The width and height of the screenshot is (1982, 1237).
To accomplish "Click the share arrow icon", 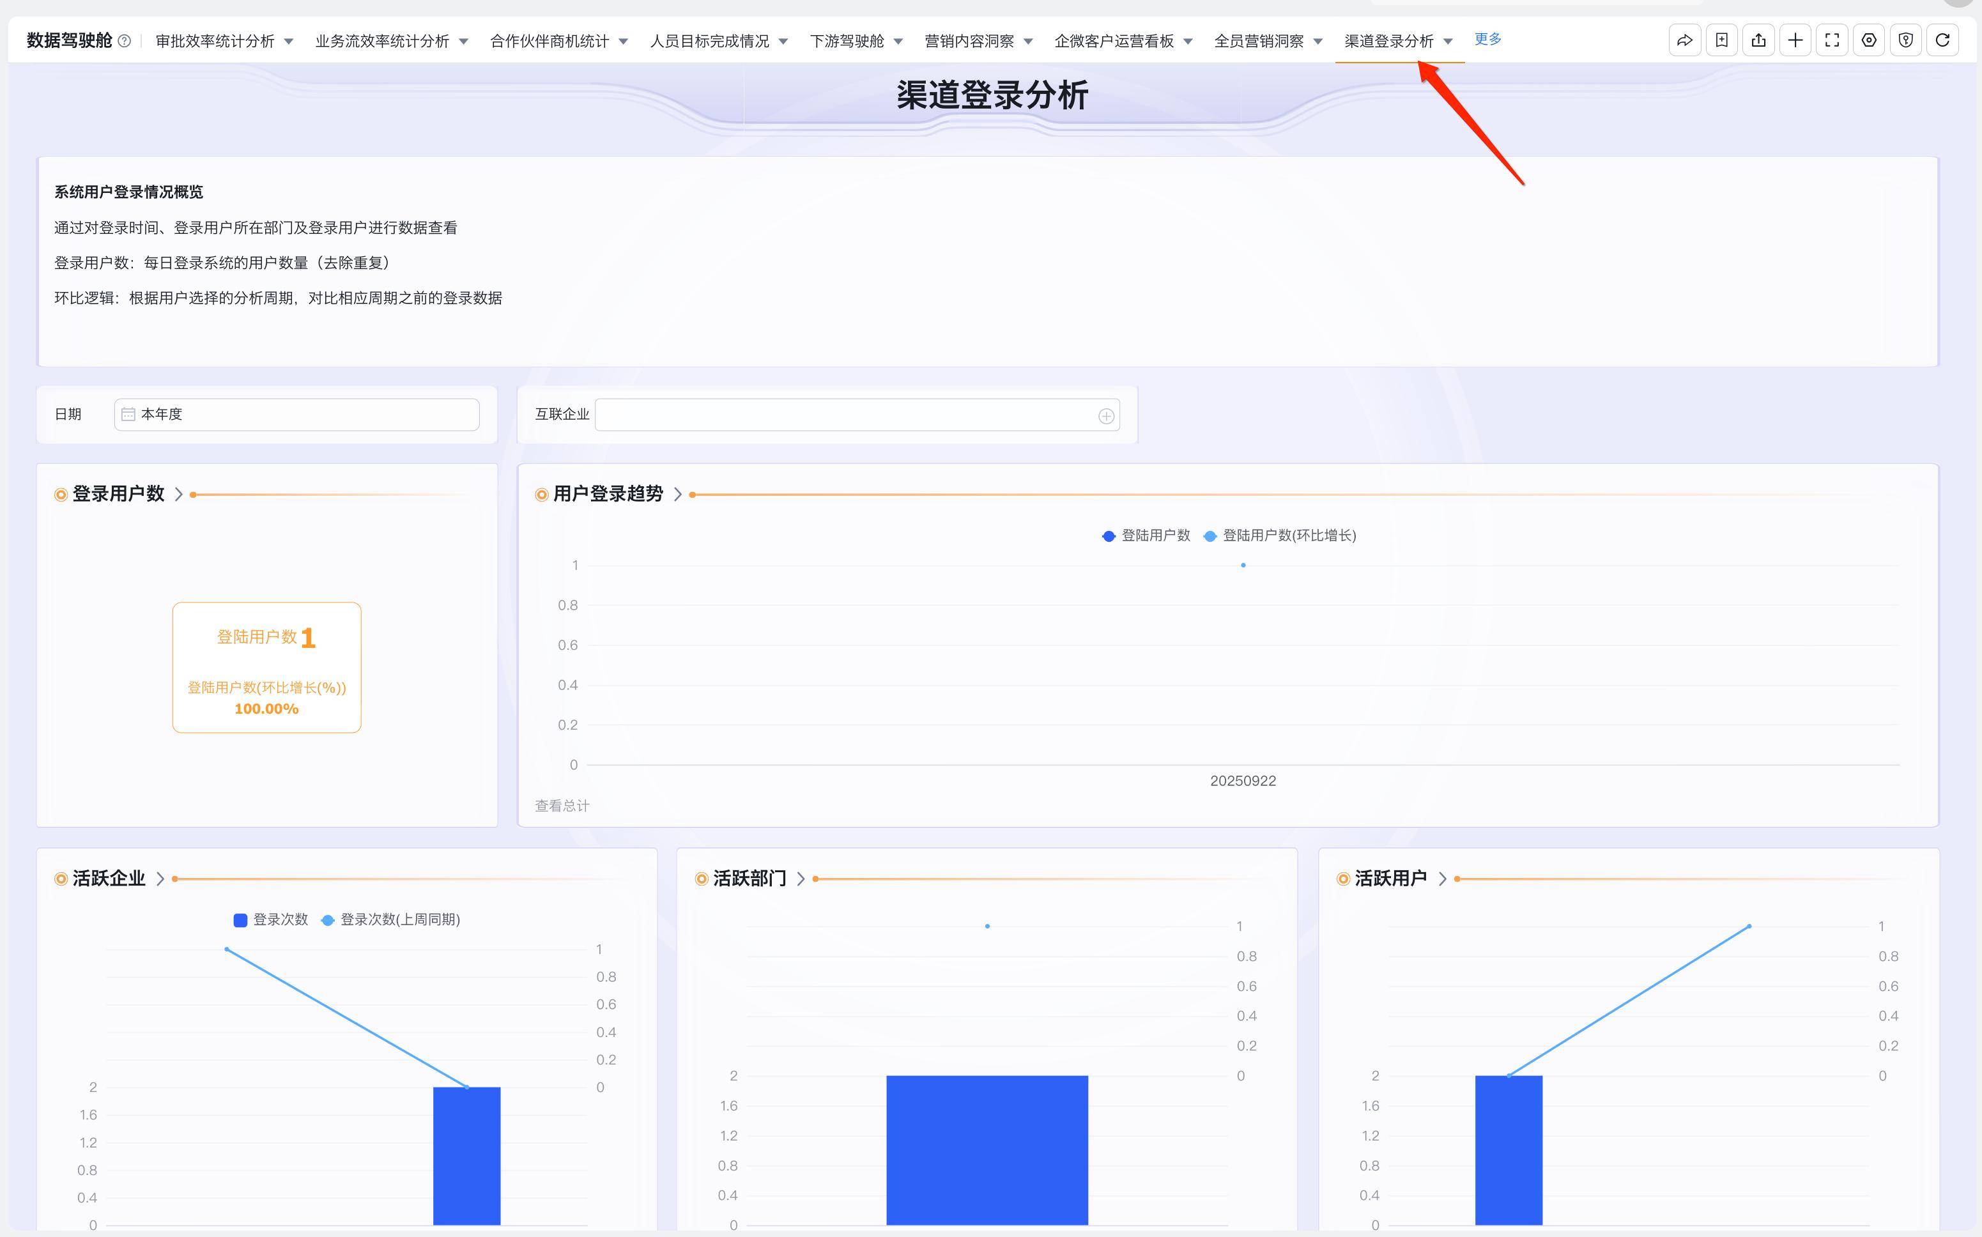I will [x=1684, y=40].
